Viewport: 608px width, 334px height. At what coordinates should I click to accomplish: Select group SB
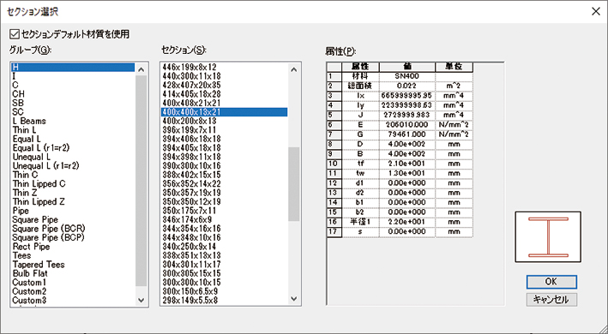[73, 103]
